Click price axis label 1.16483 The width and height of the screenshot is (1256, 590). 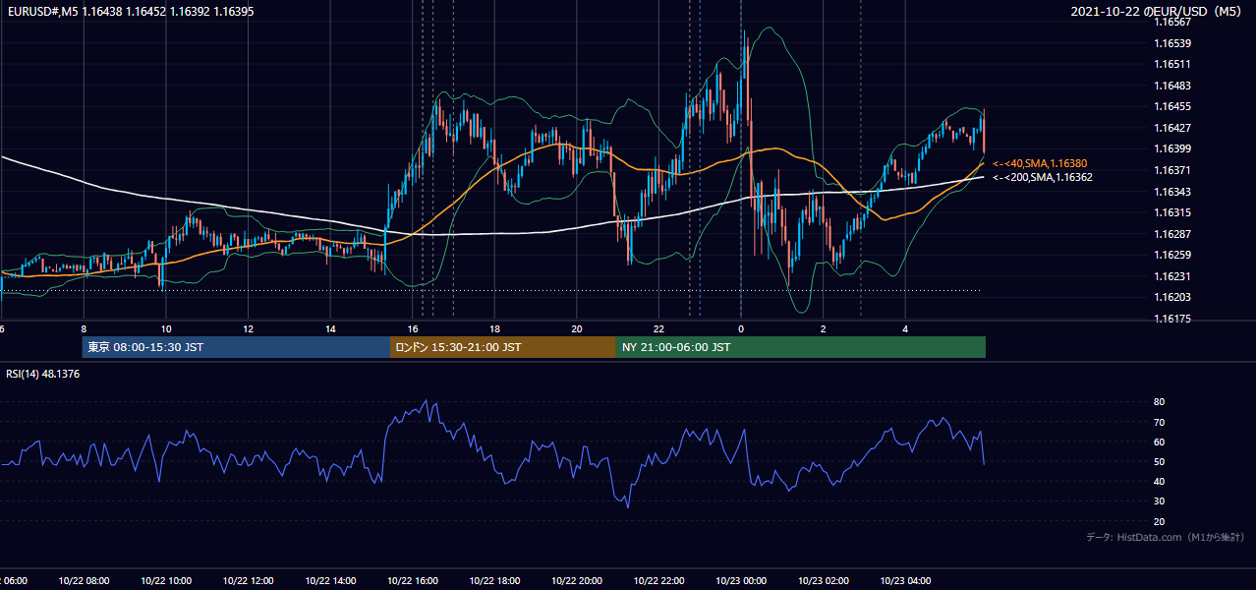(x=1172, y=86)
